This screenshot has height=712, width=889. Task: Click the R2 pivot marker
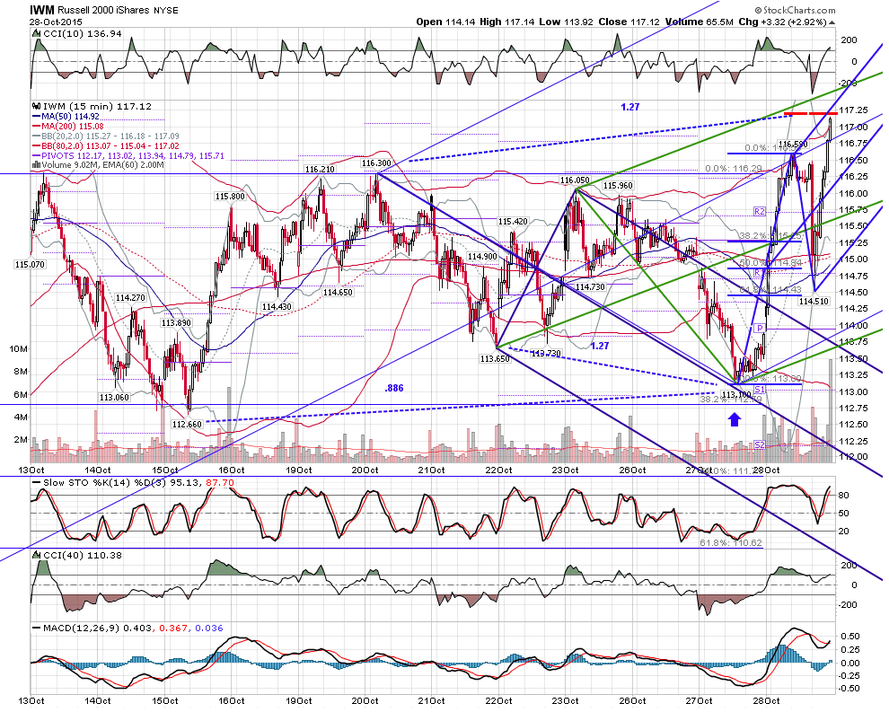pos(760,212)
